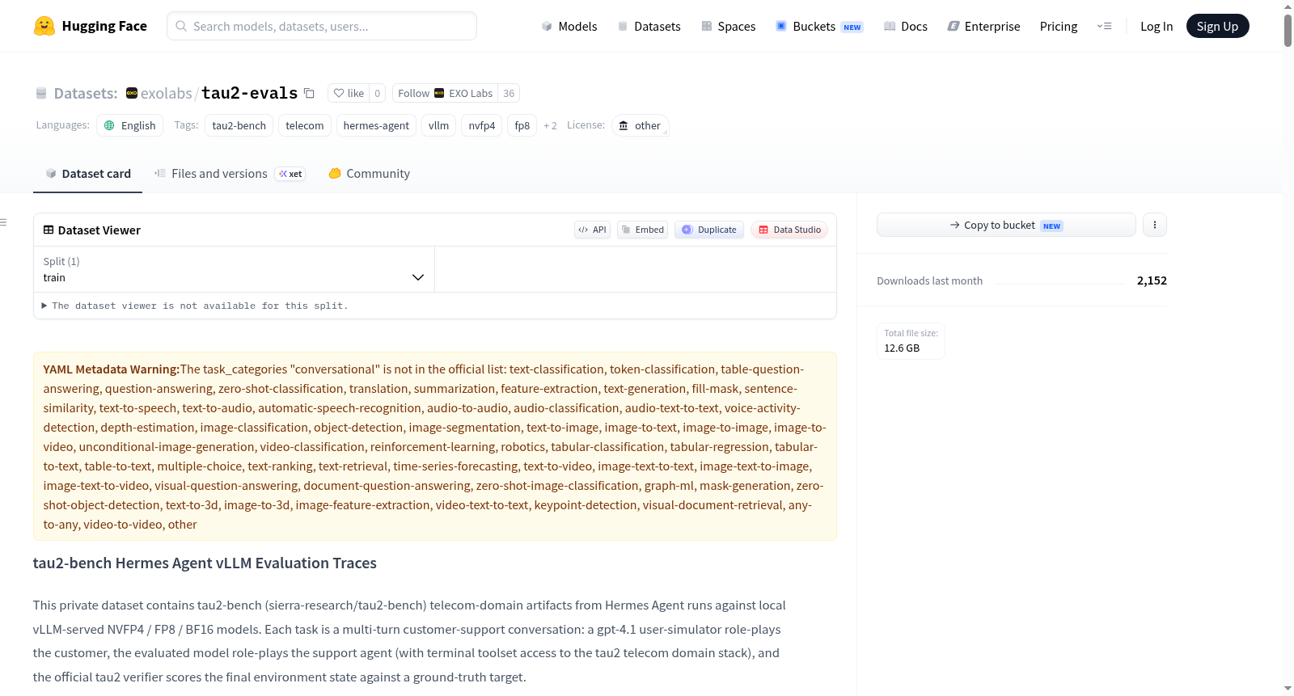Copy dataset name with clipboard icon

tap(309, 93)
